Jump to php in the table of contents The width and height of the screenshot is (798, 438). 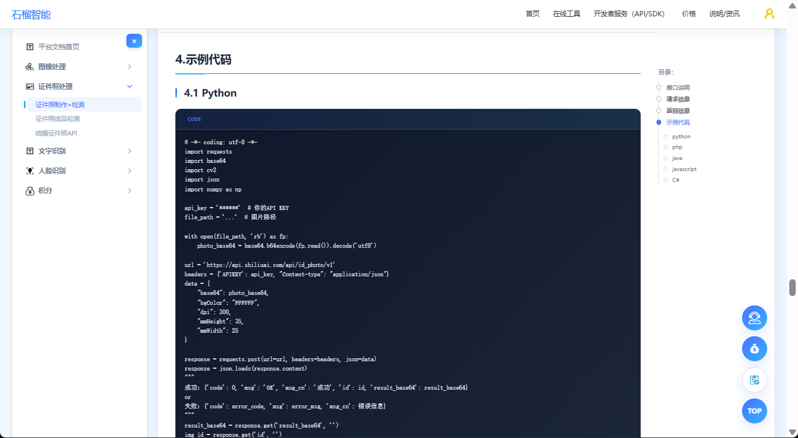click(x=677, y=147)
